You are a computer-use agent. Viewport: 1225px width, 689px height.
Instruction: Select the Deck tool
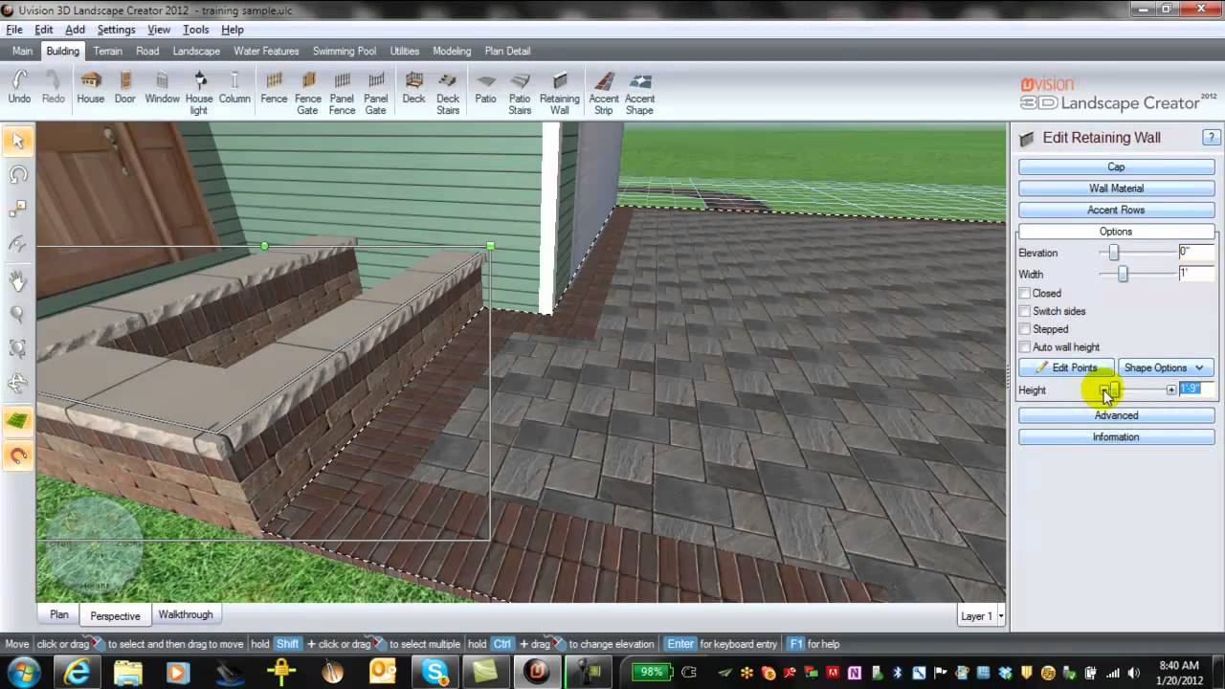click(x=413, y=87)
